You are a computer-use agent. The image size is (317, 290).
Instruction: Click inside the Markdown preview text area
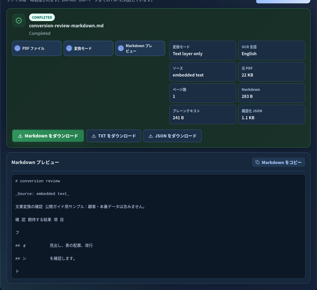coord(158,226)
